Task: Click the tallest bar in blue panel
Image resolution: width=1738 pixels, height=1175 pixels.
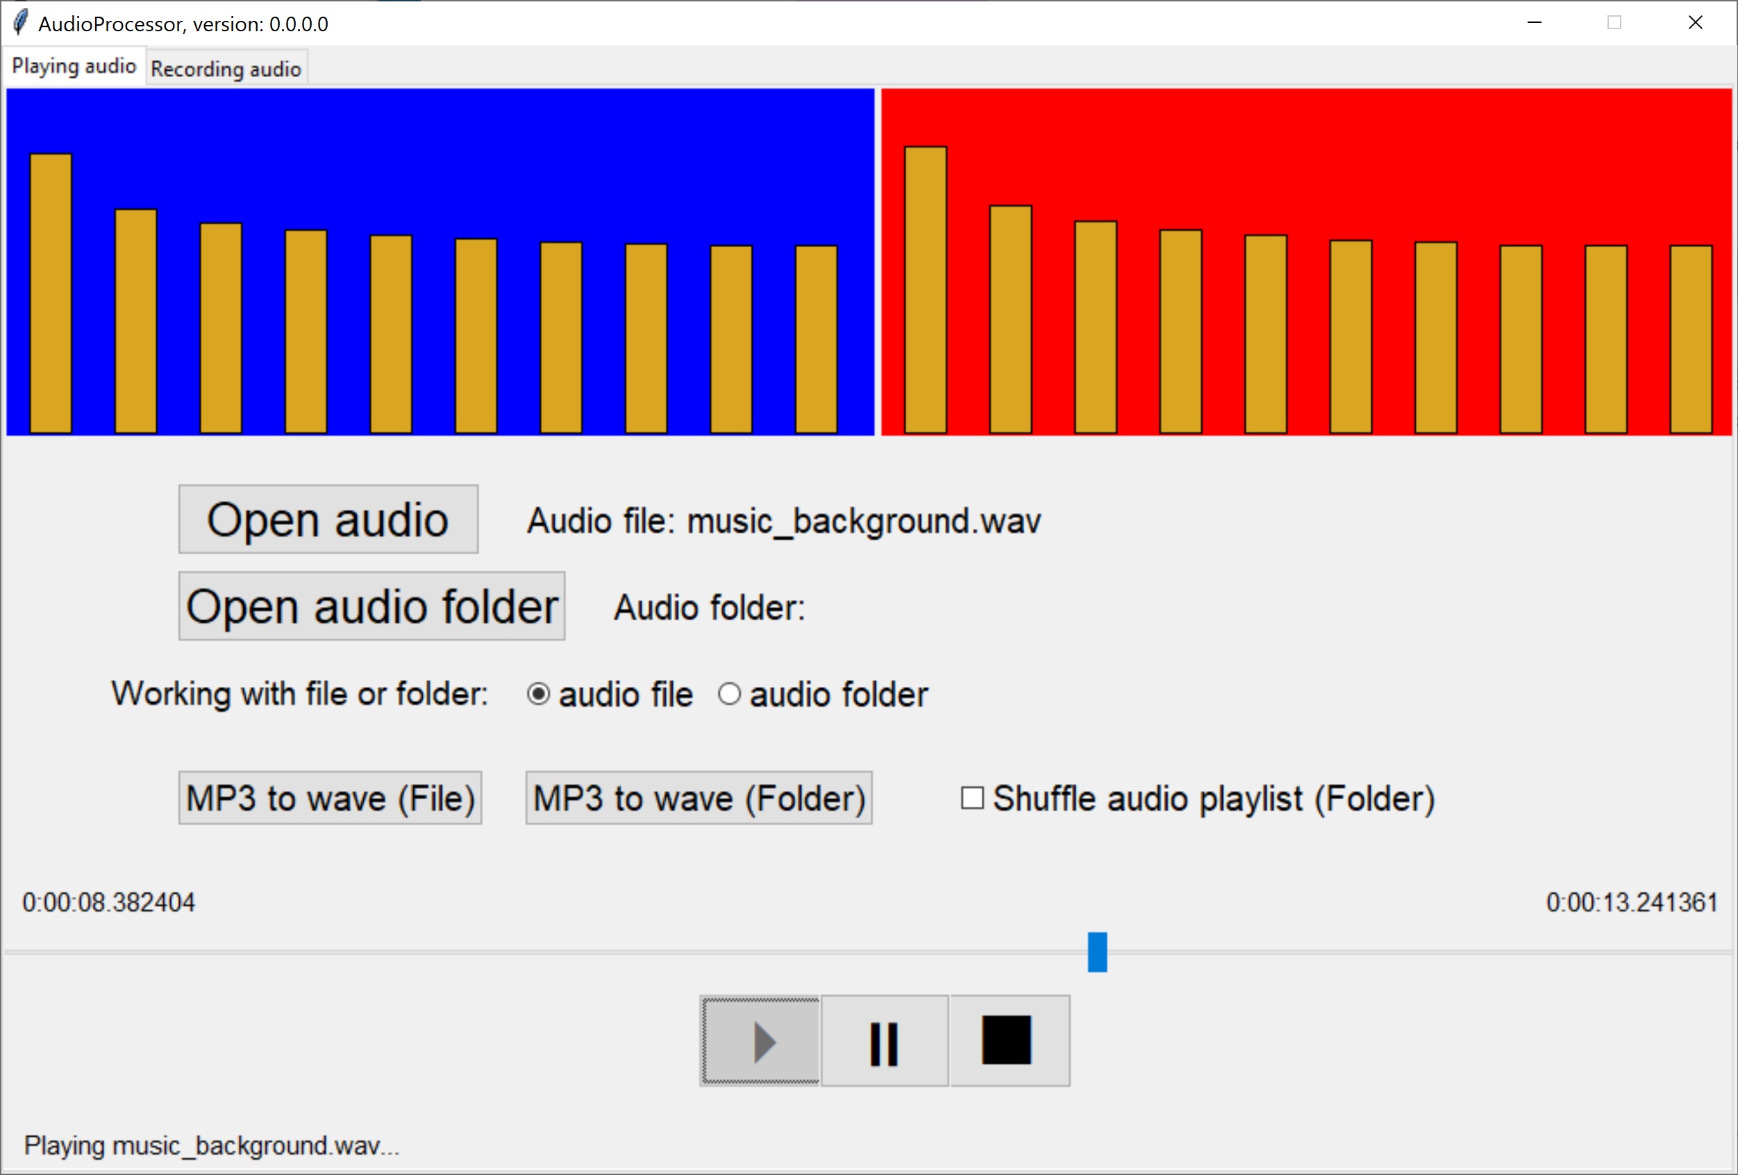Action: (x=51, y=293)
